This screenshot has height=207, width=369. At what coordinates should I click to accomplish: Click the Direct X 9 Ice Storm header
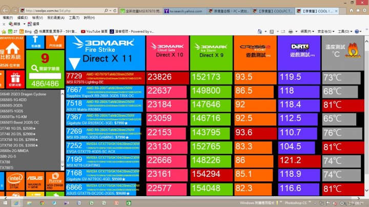(x=211, y=53)
